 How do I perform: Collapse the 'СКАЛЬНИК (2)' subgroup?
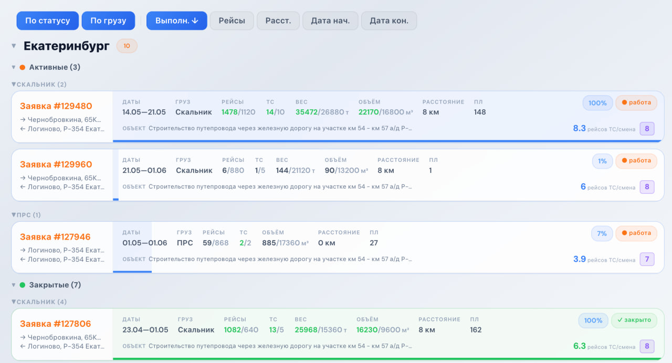(x=14, y=84)
